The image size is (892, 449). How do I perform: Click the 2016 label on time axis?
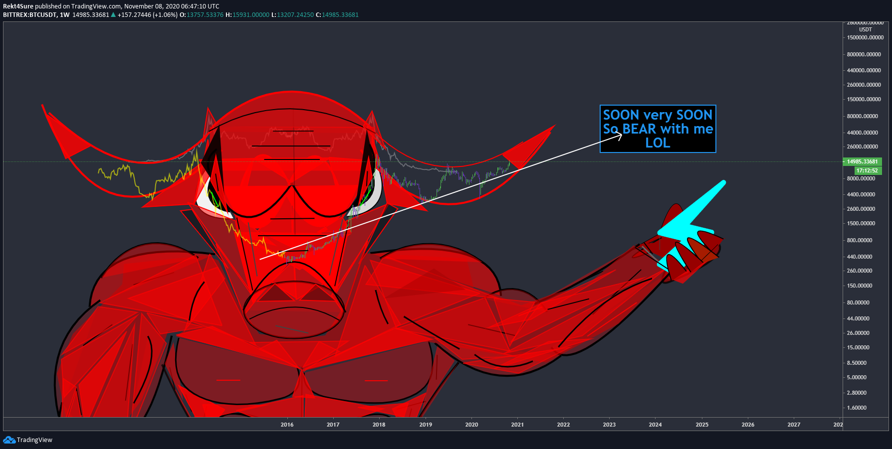287,425
